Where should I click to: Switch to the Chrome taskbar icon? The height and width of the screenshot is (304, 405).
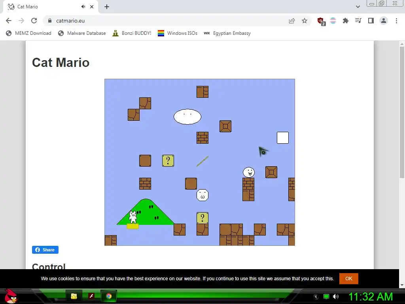pos(109,296)
